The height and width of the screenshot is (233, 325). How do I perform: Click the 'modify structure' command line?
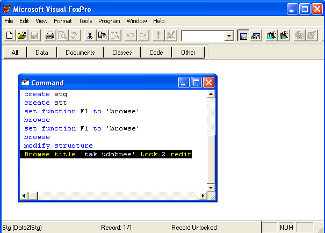(59, 145)
